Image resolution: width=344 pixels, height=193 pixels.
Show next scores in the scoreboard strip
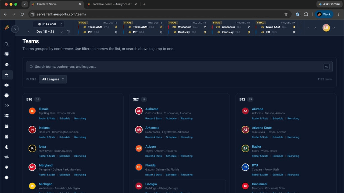tap(315, 28)
